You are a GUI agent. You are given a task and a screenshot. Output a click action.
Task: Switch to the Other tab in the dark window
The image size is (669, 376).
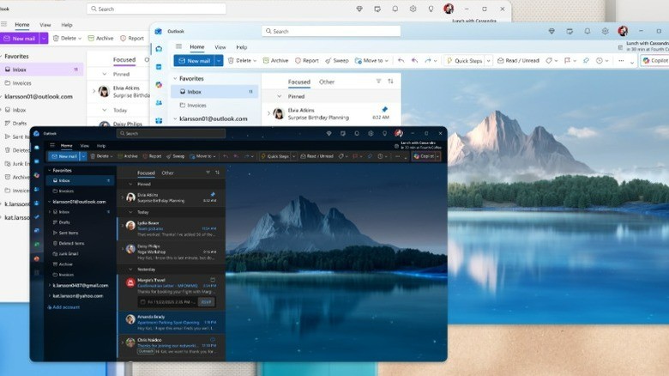(167, 173)
